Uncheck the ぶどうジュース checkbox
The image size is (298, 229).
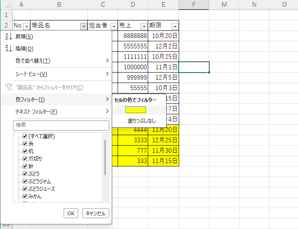(x=25, y=189)
